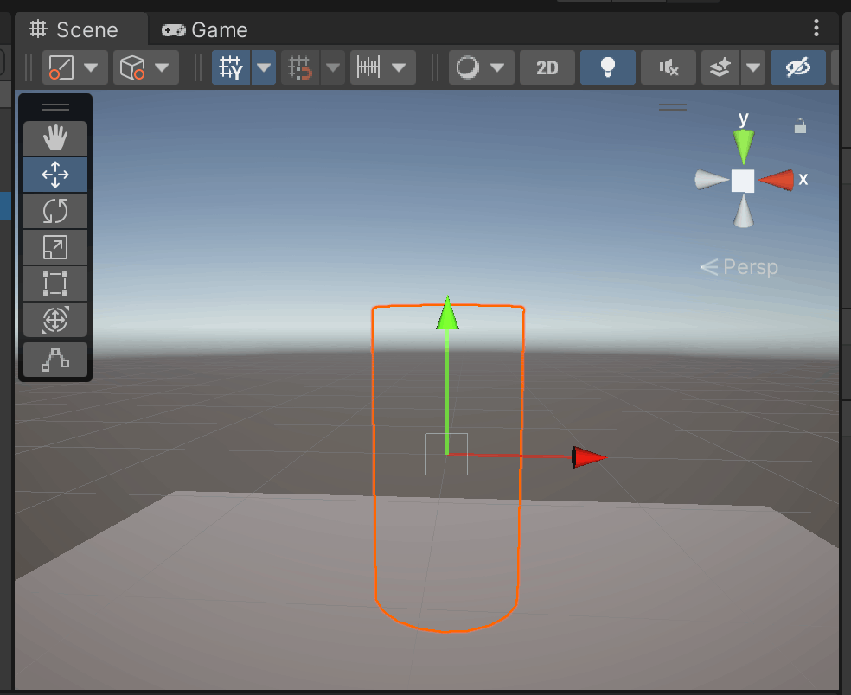This screenshot has width=851, height=695.
Task: Click the tools overlay drag handle
Action: pyautogui.click(x=55, y=107)
